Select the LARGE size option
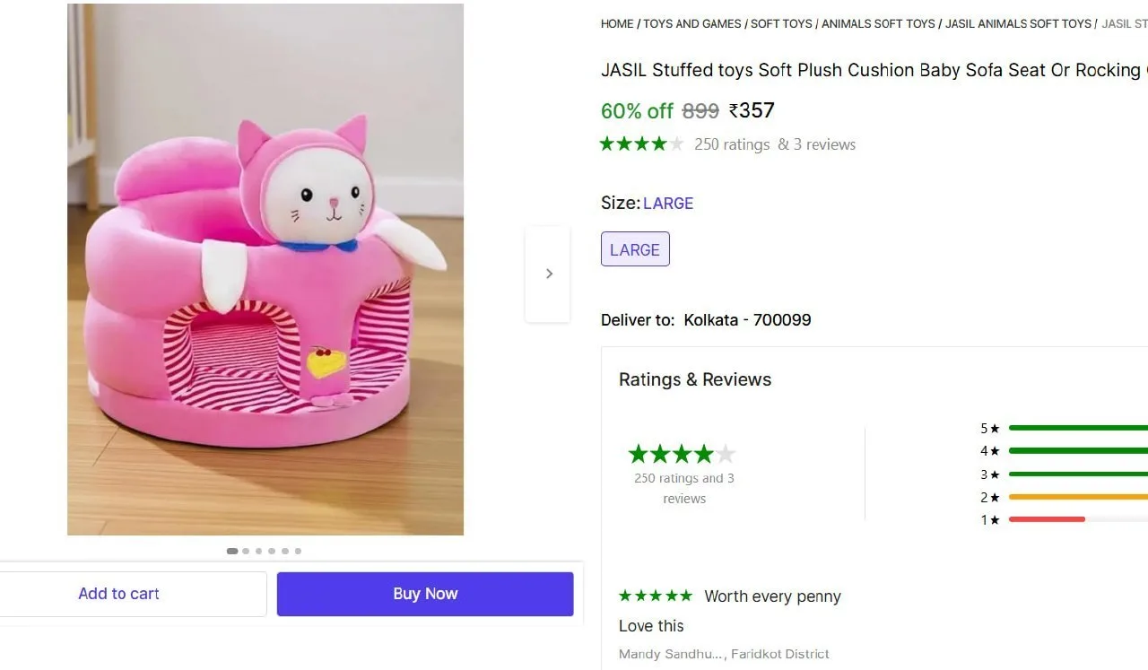This screenshot has width=1148, height=670. (x=635, y=249)
